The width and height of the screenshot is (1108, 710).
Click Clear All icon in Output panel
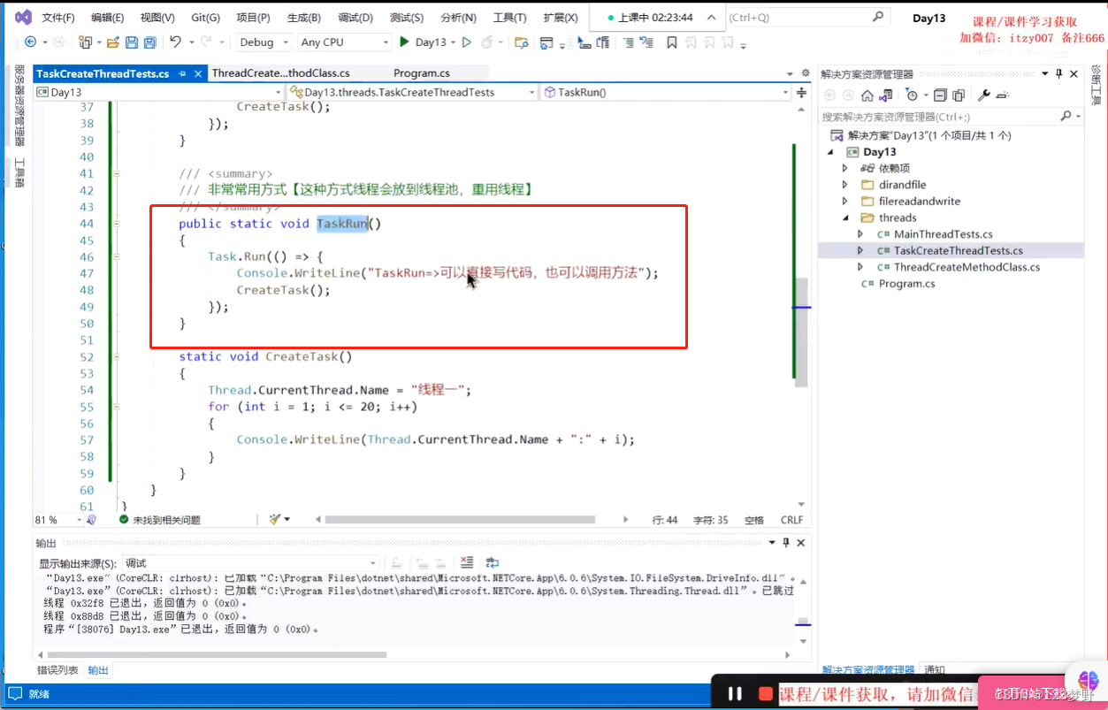pos(467,562)
